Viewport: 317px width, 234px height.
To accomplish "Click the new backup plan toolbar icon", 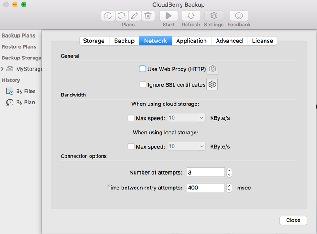I will coord(108,16).
